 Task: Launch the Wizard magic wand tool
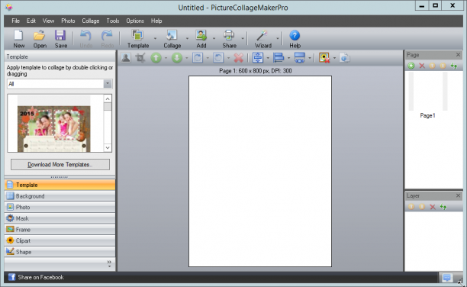[262, 39]
